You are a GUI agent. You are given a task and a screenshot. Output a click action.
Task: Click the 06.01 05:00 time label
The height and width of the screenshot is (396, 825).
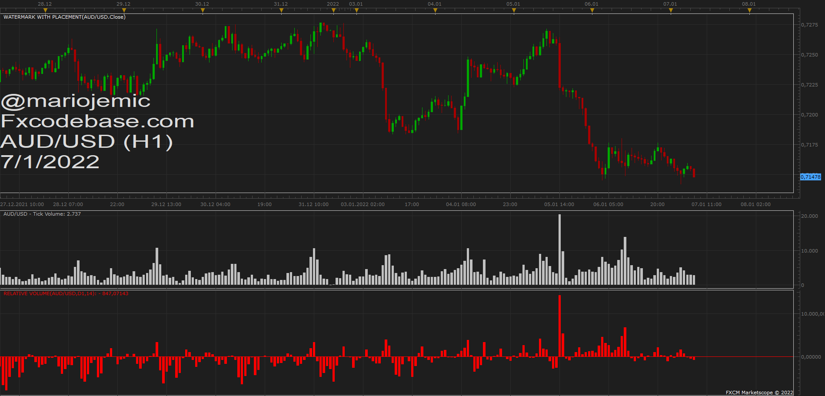608,204
